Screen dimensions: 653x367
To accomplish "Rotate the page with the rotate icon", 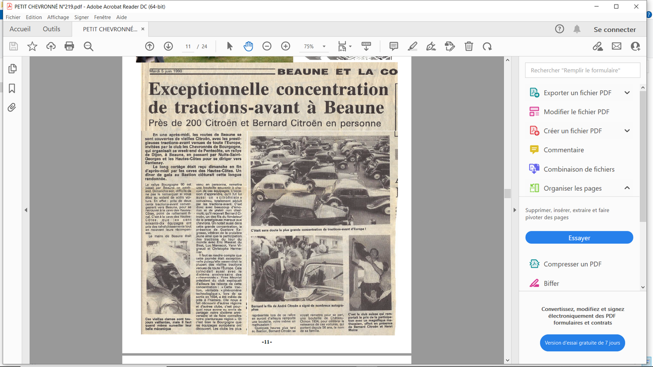I will [x=487, y=46].
